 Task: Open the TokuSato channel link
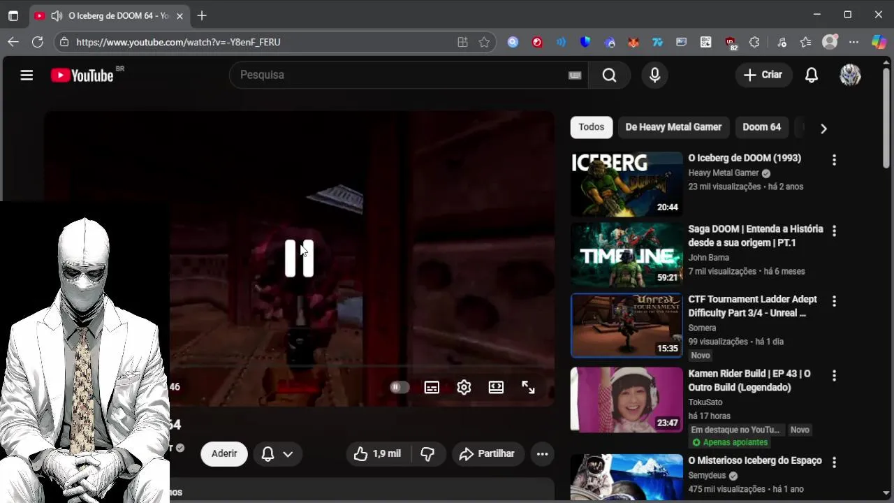[705, 402]
